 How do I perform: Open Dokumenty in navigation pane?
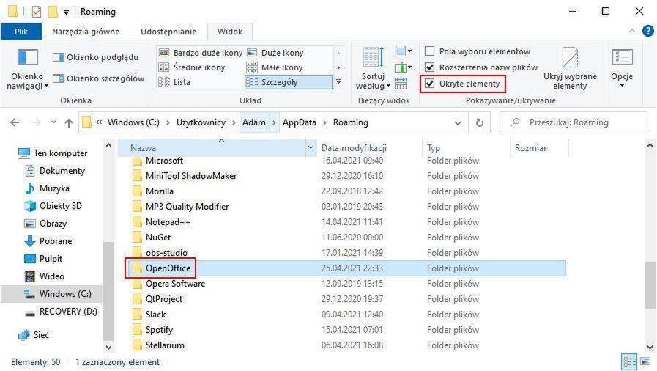[54, 171]
